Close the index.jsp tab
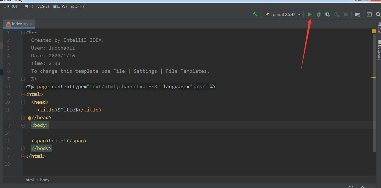This screenshot has width=381, height=188. pos(31,24)
